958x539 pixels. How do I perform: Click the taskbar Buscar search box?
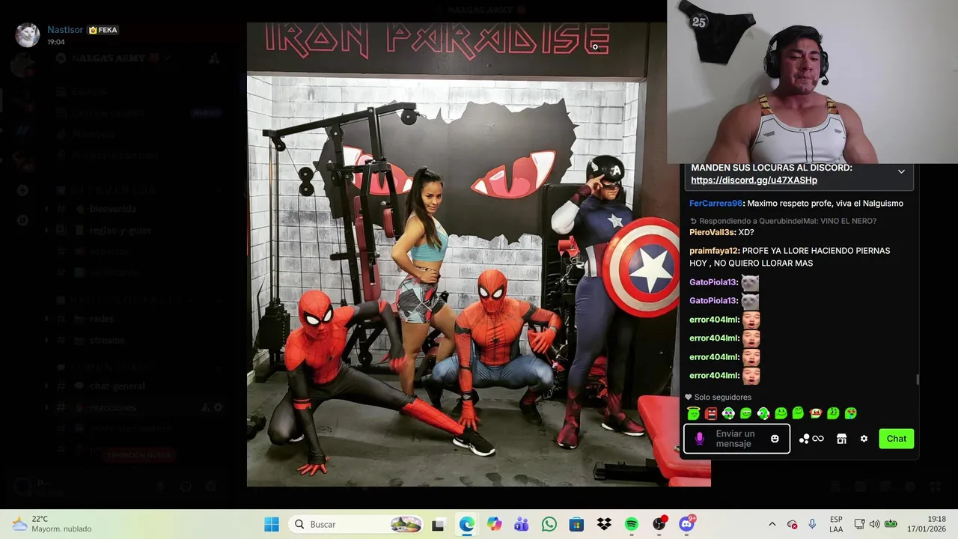356,524
